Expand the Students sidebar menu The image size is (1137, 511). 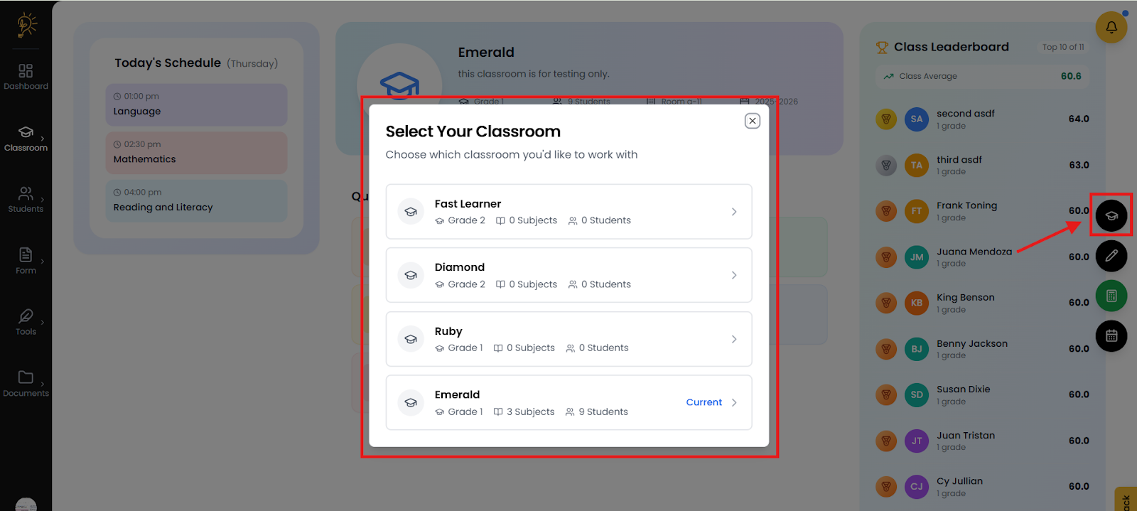[x=26, y=199]
